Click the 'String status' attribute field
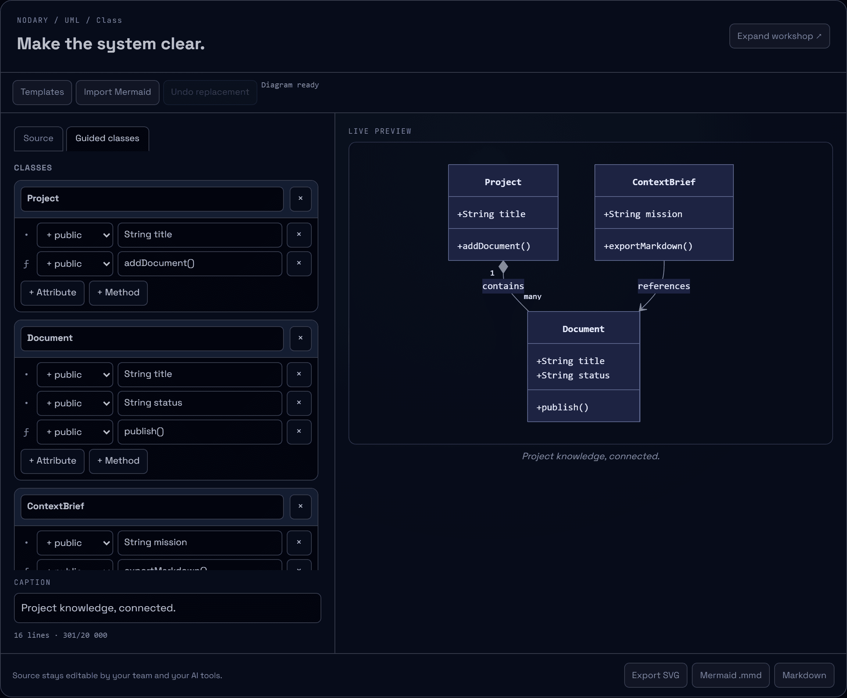The image size is (847, 698). [x=200, y=403]
